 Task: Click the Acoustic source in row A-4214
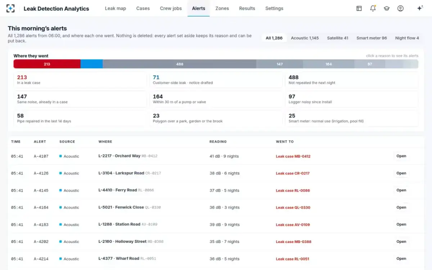coord(69,259)
